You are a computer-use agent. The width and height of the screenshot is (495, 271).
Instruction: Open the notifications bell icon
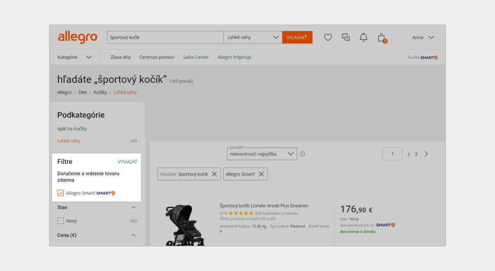click(x=363, y=37)
